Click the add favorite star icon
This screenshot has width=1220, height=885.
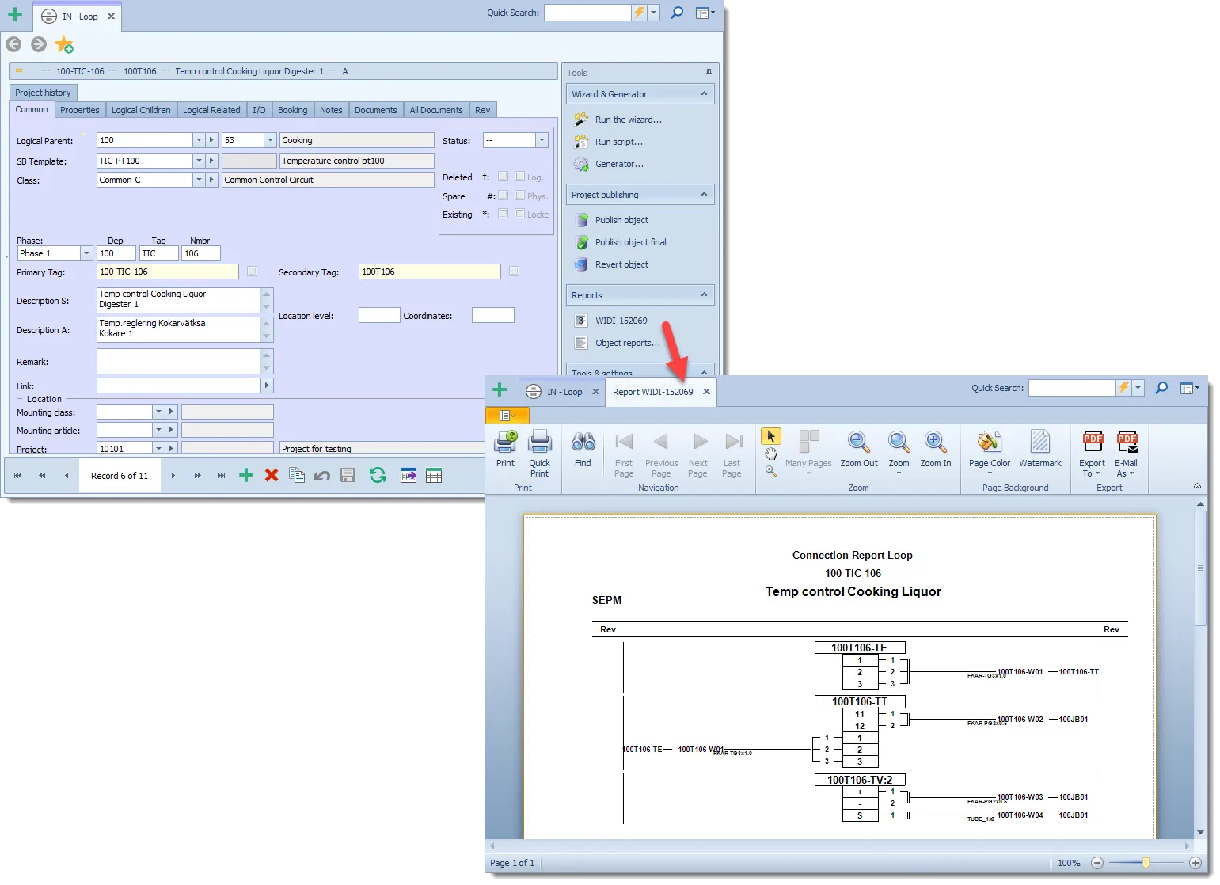point(64,44)
